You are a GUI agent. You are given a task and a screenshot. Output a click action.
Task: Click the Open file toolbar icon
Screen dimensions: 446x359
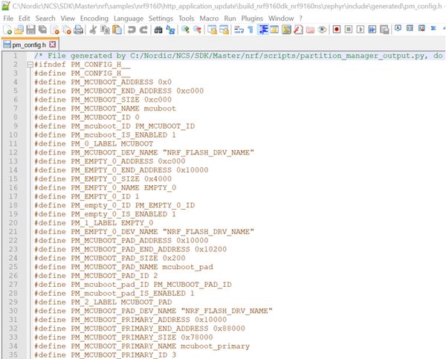pyautogui.click(x=19, y=30)
